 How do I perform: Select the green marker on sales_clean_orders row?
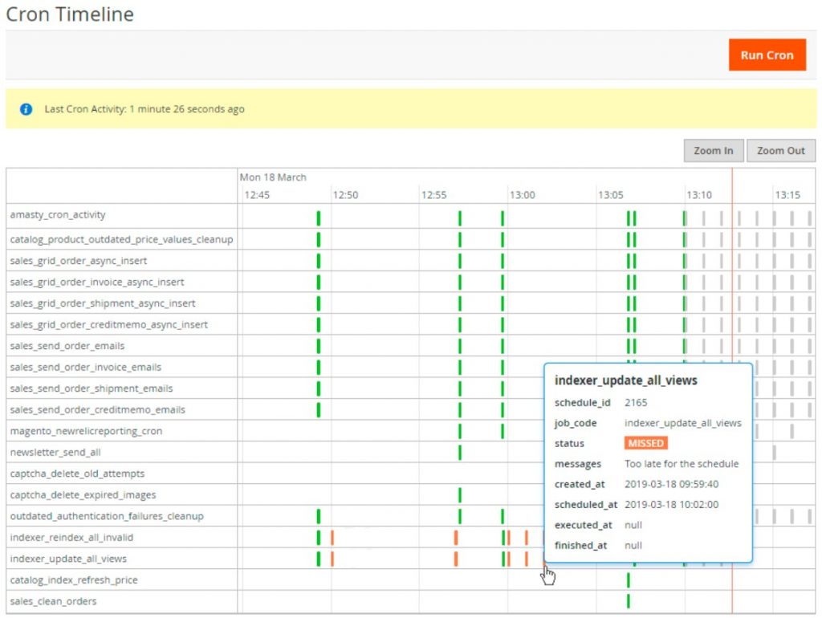(x=629, y=600)
